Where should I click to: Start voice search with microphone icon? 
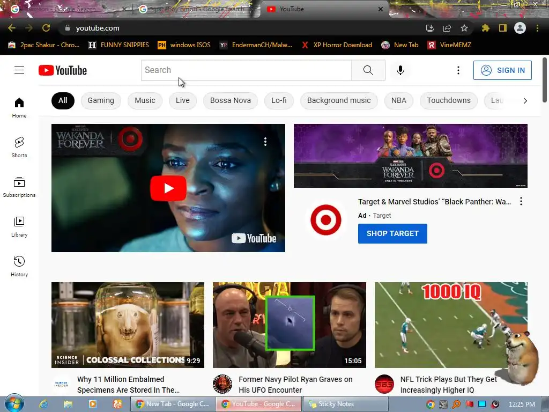click(400, 70)
